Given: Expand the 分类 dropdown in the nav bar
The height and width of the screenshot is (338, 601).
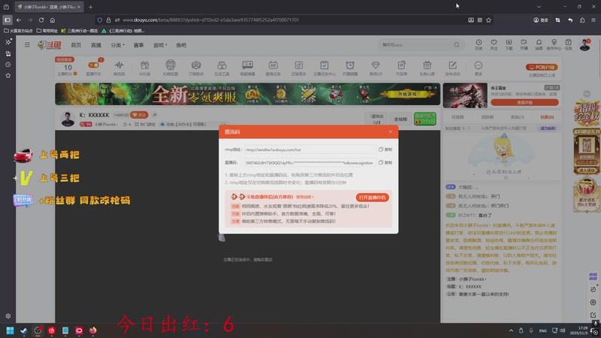Looking at the screenshot, I should pyautogui.click(x=117, y=45).
